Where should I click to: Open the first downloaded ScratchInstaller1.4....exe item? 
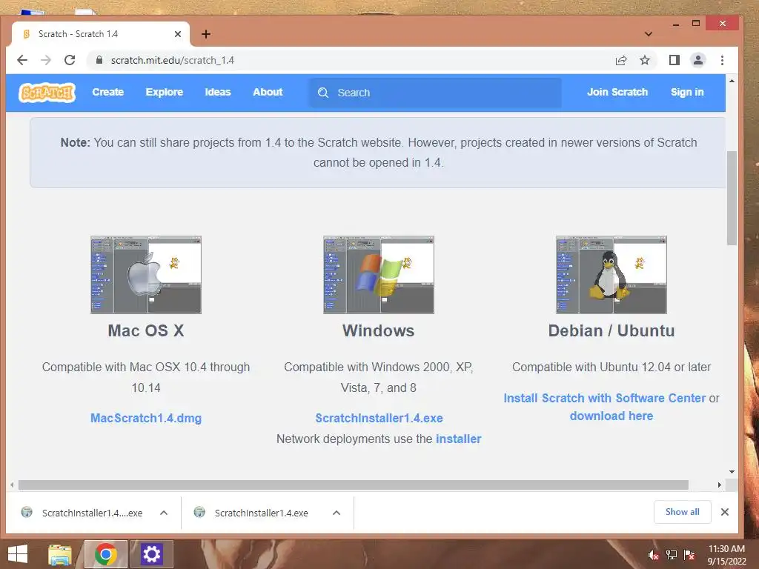(82, 513)
